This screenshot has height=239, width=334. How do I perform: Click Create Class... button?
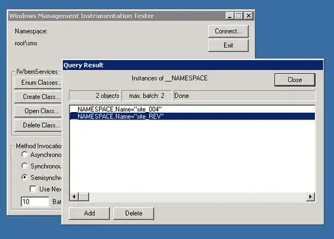tap(38, 97)
